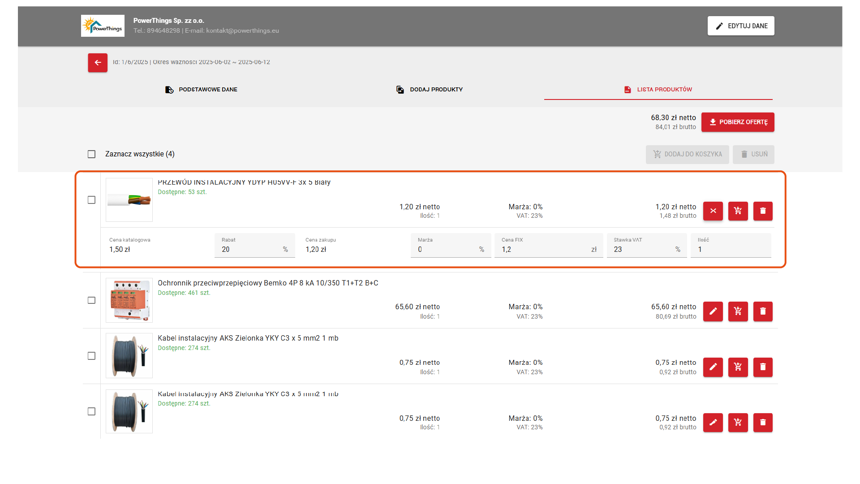Open the Ochronnik Bemko product thumbnail
The height and width of the screenshot is (484, 860).
tap(129, 300)
